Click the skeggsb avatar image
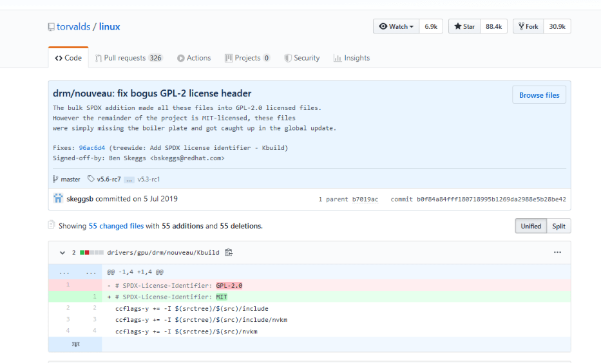This screenshot has height=363, width=601. pos(58,198)
